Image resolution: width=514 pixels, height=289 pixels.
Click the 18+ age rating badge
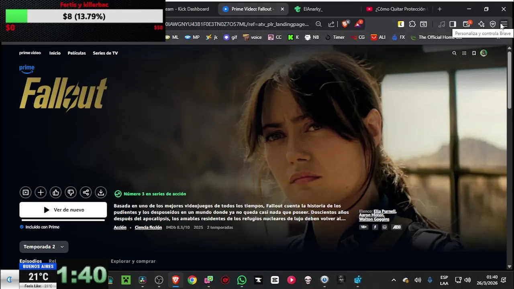pyautogui.click(x=363, y=227)
